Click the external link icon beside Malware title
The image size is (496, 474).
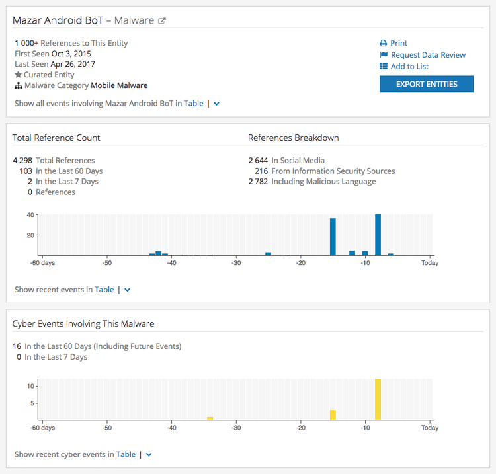[162, 20]
